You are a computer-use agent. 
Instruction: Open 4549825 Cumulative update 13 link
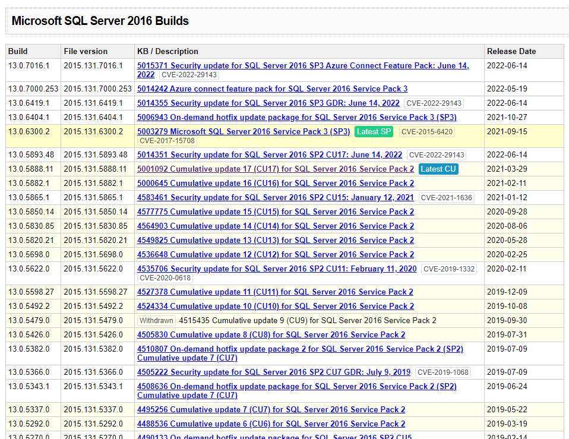tap(276, 240)
